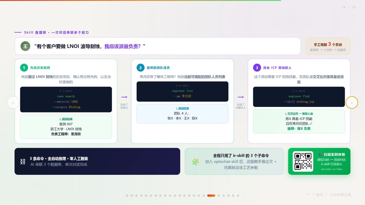Click the --material LNOI code line
The image size is (365, 205).
point(66,102)
